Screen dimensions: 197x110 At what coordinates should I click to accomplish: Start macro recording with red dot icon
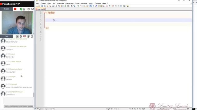pyautogui.click(x=113, y=6)
